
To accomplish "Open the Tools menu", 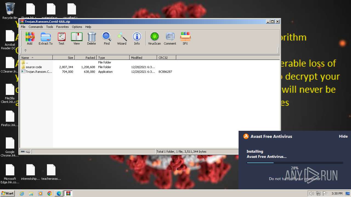I will pyautogui.click(x=50, y=27).
